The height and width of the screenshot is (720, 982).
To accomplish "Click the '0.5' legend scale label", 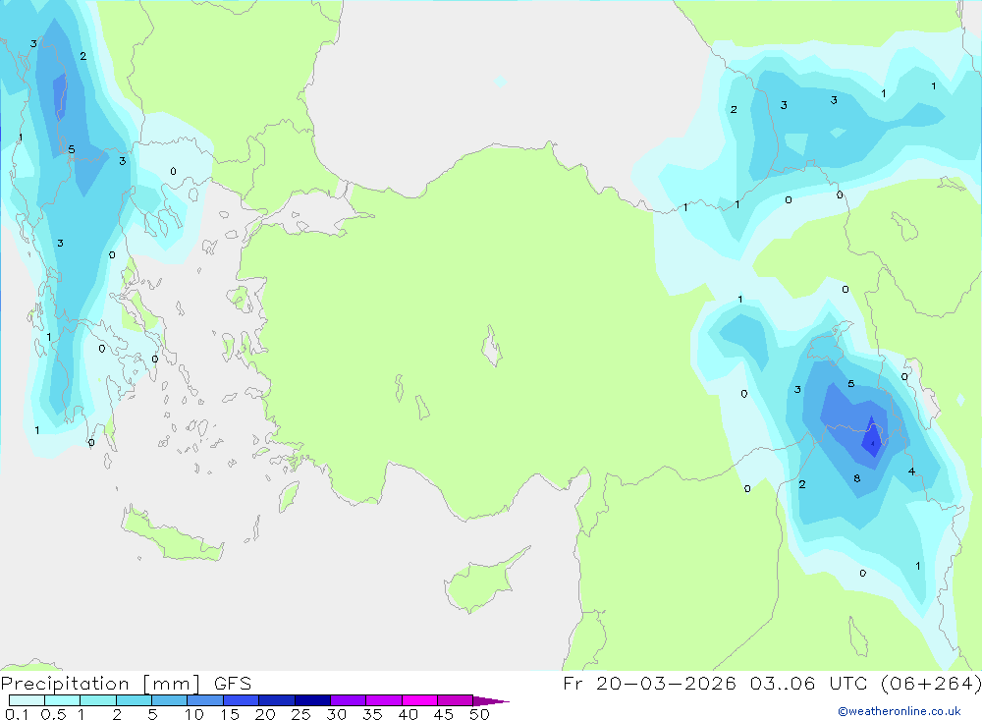I will point(53,714).
